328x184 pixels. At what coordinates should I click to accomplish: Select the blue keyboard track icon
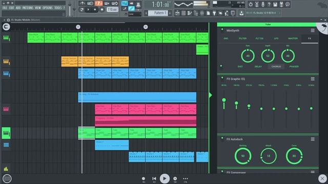[x=7, y=74]
